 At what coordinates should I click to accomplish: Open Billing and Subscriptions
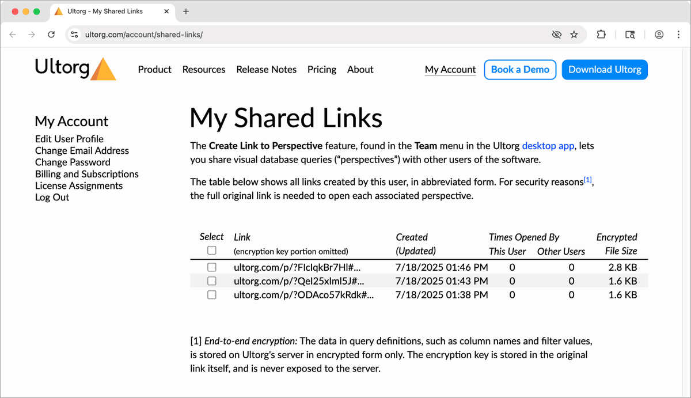pos(87,174)
